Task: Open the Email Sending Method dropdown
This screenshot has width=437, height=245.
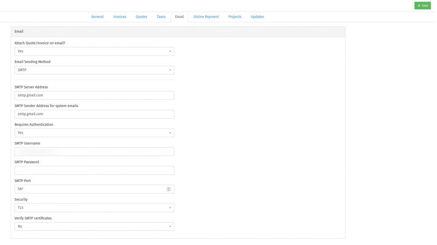Action: point(94,70)
